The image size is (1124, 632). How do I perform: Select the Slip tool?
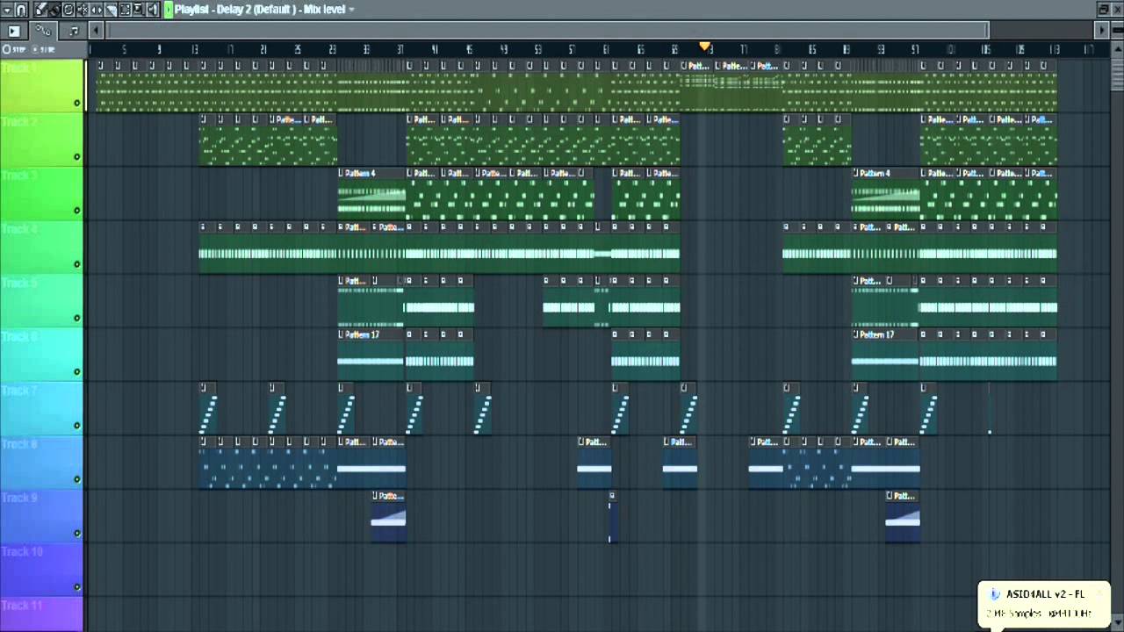[97, 10]
